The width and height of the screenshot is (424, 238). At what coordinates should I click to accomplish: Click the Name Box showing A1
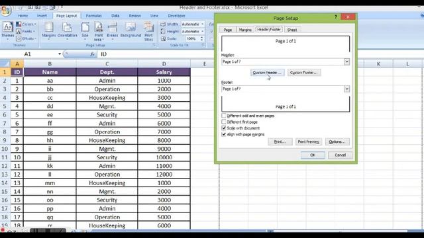tap(28, 54)
